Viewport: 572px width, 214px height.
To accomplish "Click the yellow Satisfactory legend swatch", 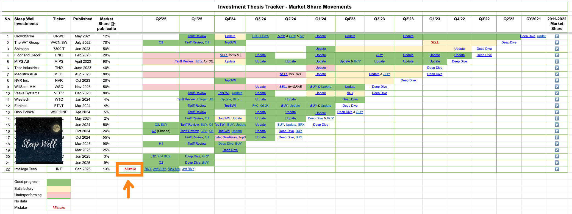I will (x=59, y=189).
